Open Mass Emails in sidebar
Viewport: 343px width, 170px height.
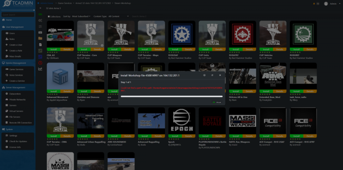(15, 56)
